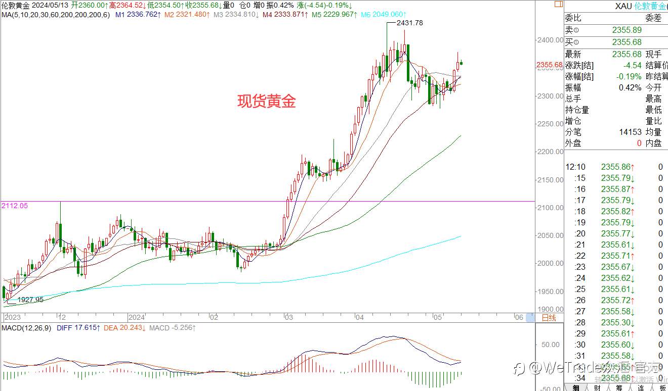Click the purple 2112.05 price line label
This screenshot has width=668, height=391.
tap(14, 206)
